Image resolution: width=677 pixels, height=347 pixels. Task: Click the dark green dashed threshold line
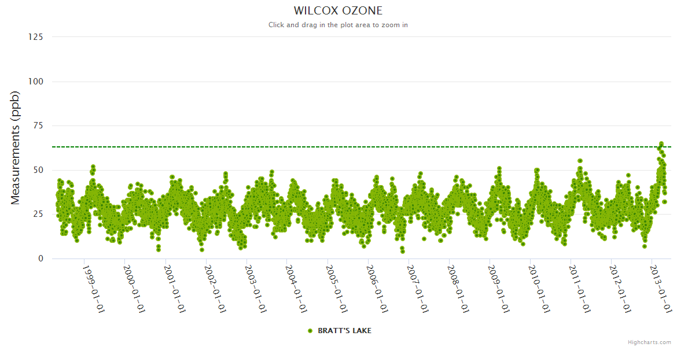pyautogui.click(x=347, y=147)
